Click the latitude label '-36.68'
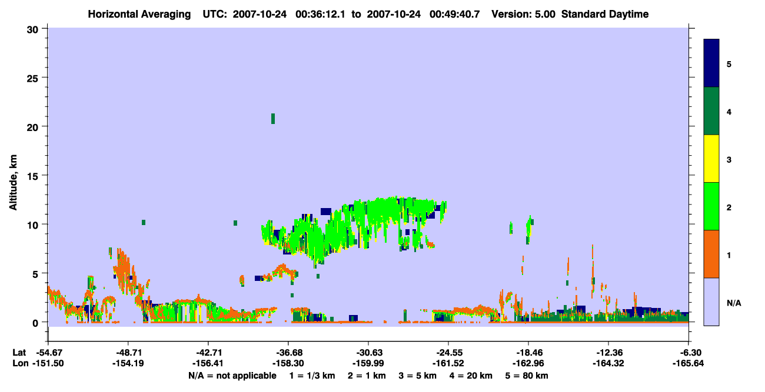The height and width of the screenshot is (392, 765). 288,353
